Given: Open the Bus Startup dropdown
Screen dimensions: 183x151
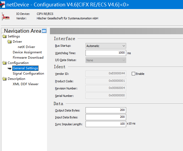Looking at the screenshot, I should tap(106, 46).
